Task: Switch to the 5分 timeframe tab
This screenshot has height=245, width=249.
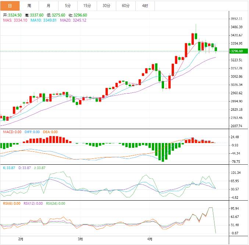Action: pyautogui.click(x=68, y=6)
